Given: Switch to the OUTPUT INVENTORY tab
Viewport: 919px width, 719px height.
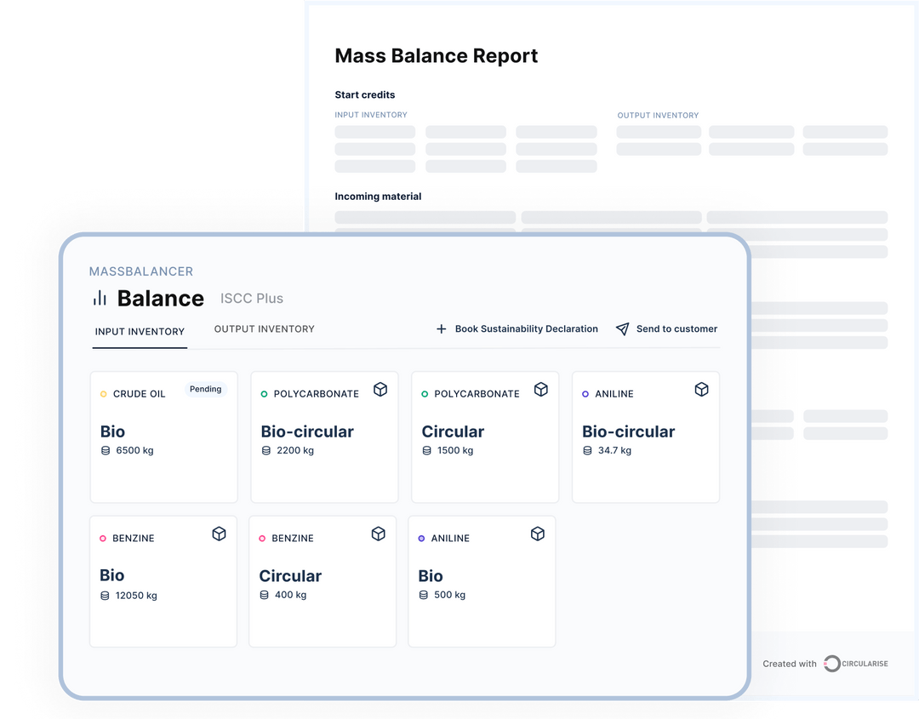Looking at the screenshot, I should 264,329.
